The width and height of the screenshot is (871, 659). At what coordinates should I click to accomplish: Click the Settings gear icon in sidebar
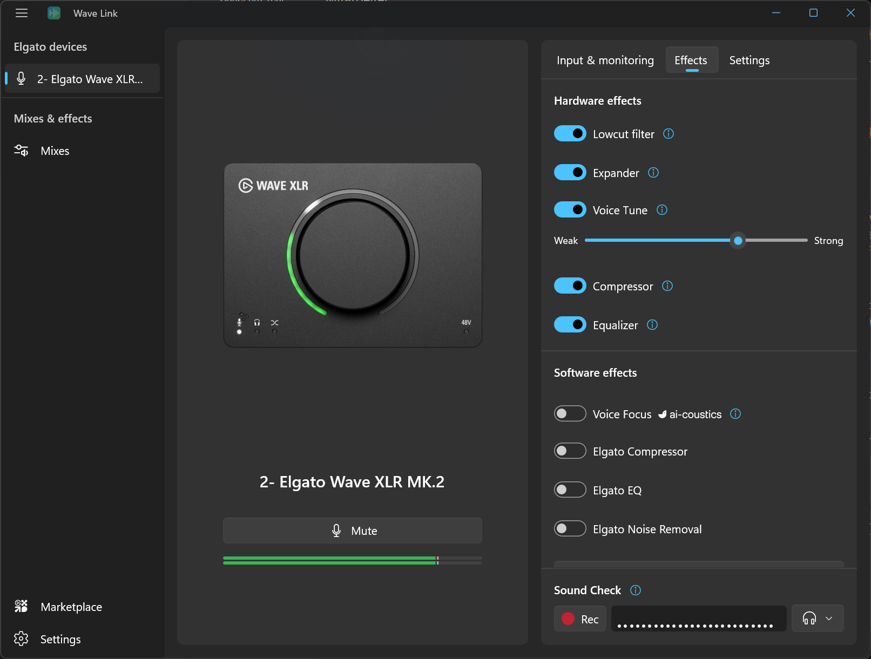(21, 638)
